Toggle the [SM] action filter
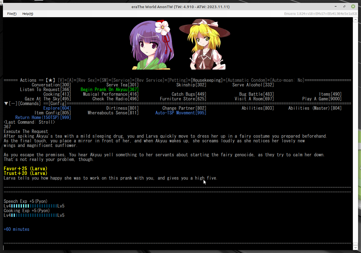 tap(104, 80)
